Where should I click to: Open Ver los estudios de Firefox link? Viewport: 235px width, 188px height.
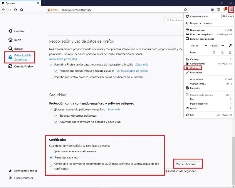click(x=132, y=71)
